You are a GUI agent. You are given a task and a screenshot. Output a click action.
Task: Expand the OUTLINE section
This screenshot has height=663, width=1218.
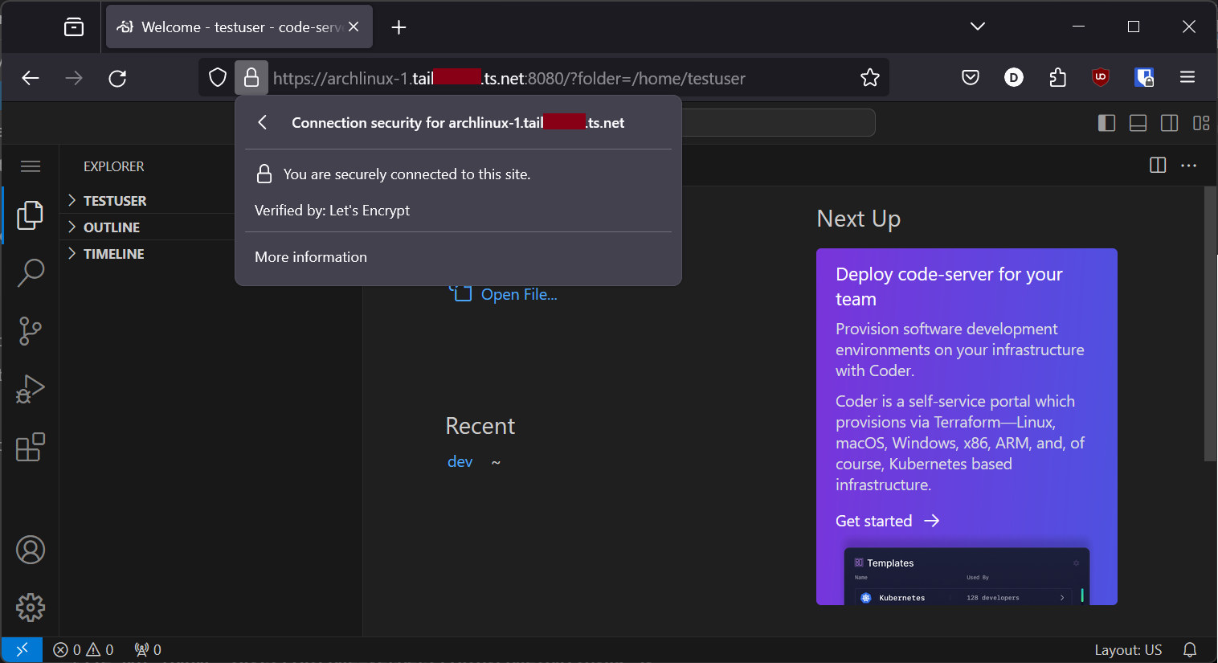[146, 227]
